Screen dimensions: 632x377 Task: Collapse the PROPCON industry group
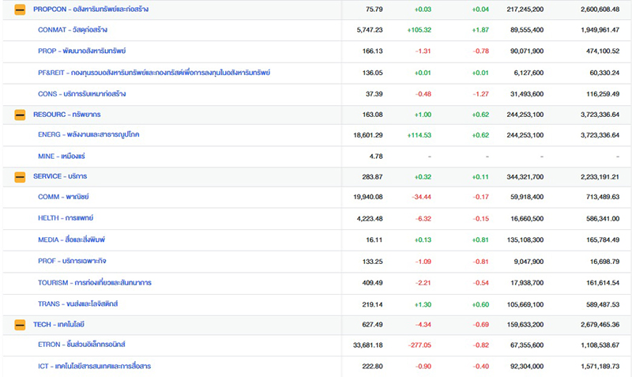20,9
